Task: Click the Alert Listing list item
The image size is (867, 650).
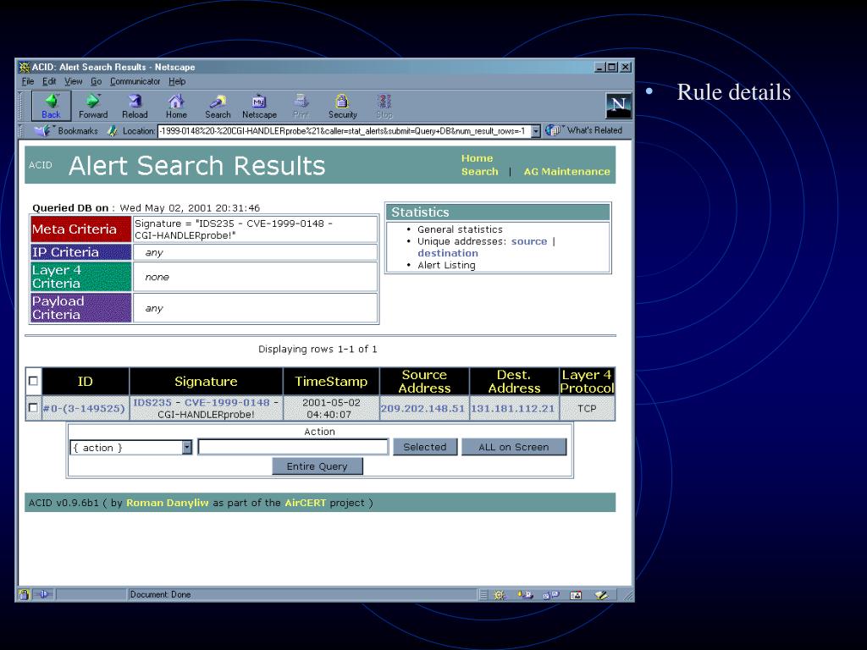Action: click(x=446, y=265)
